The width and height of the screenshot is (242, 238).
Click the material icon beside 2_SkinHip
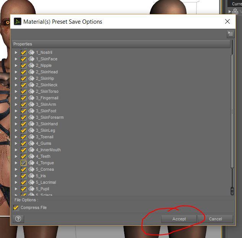tap(31, 78)
